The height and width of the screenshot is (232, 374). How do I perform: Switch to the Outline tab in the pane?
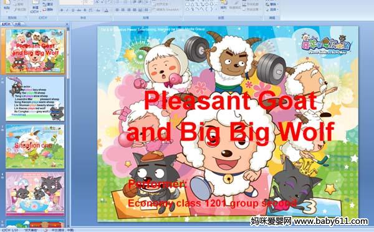pos(17,24)
